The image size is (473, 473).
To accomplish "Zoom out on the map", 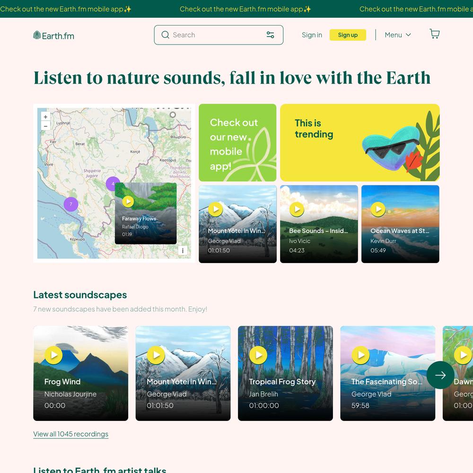I will [45, 125].
